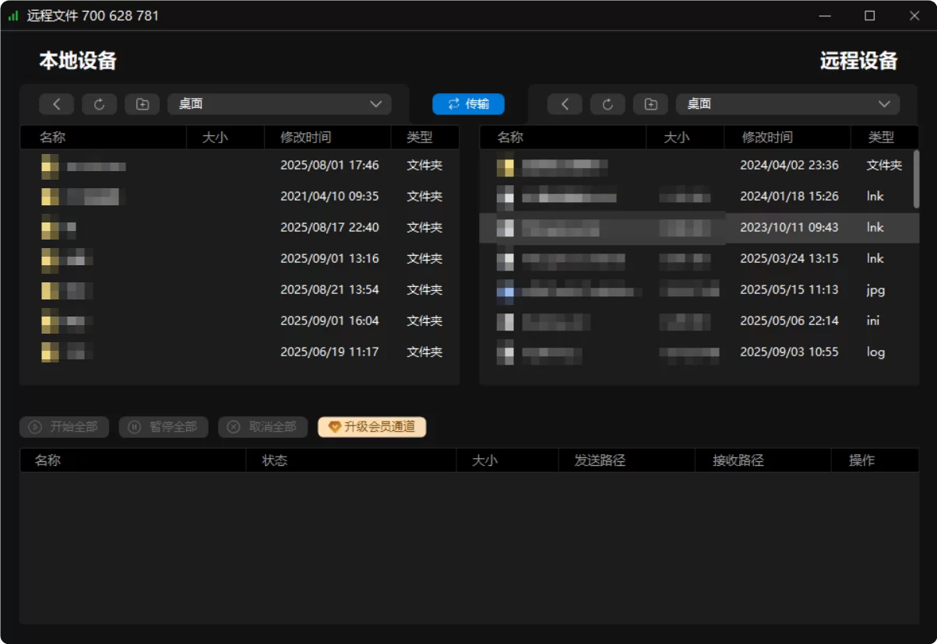This screenshot has height=644, width=937.
Task: Click the remote file list vertical scrollbar
Action: [916, 179]
